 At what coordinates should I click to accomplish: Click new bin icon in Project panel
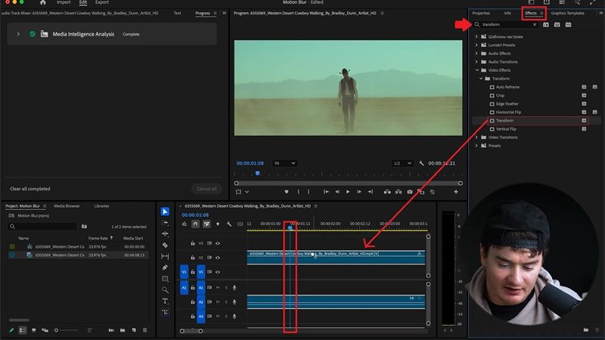pos(123,330)
